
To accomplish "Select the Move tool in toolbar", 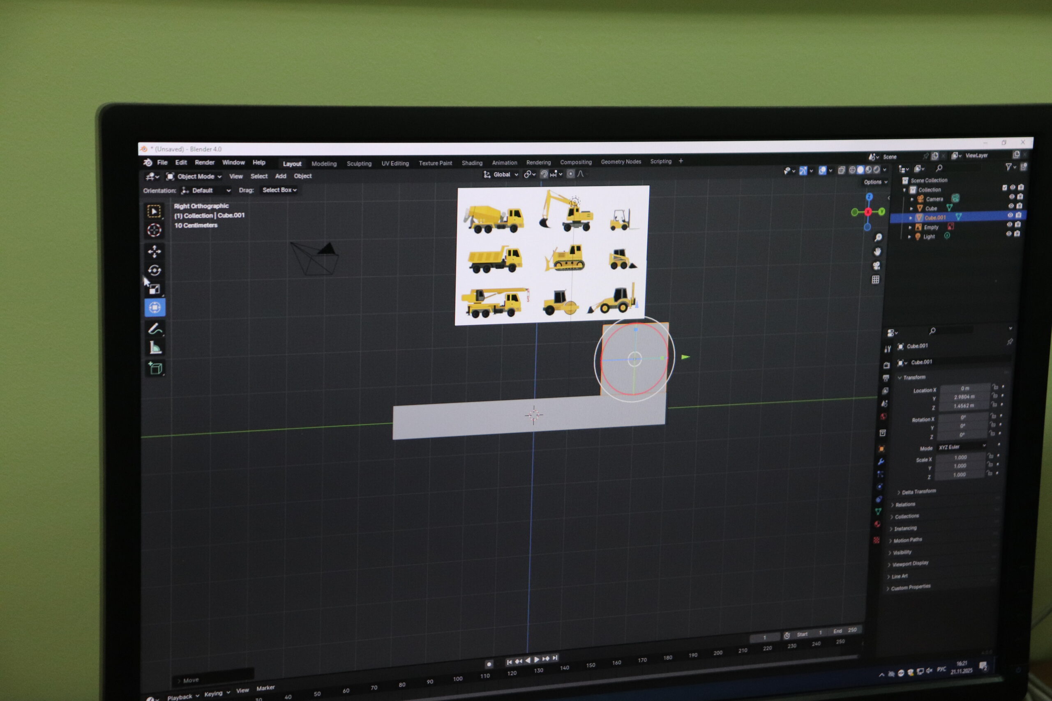I will tap(155, 251).
